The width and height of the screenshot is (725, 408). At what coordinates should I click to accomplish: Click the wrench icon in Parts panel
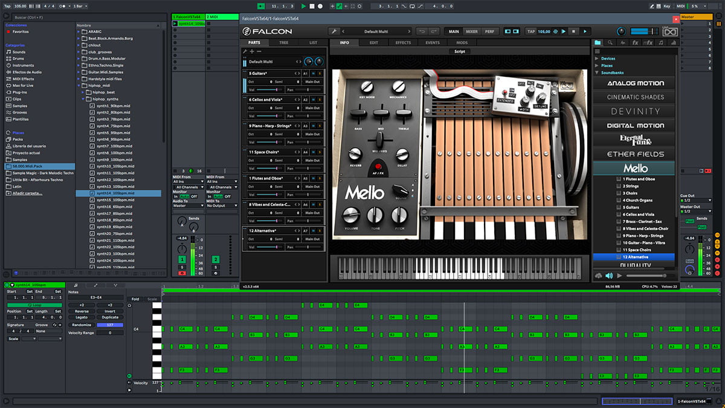[245, 52]
